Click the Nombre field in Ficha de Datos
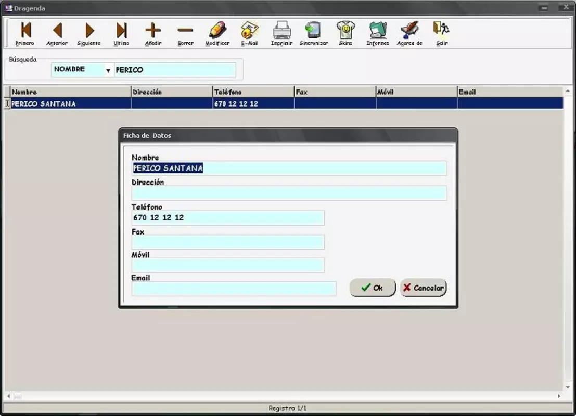This screenshot has width=576, height=416. coord(289,168)
